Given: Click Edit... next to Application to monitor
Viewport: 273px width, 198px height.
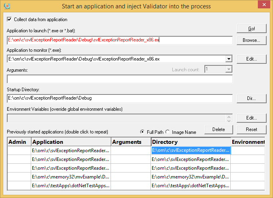Looking at the screenshot, I should [251, 59].
